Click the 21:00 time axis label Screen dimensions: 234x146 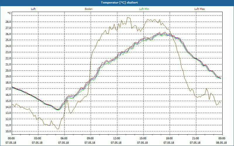pyautogui.click(x=196, y=138)
